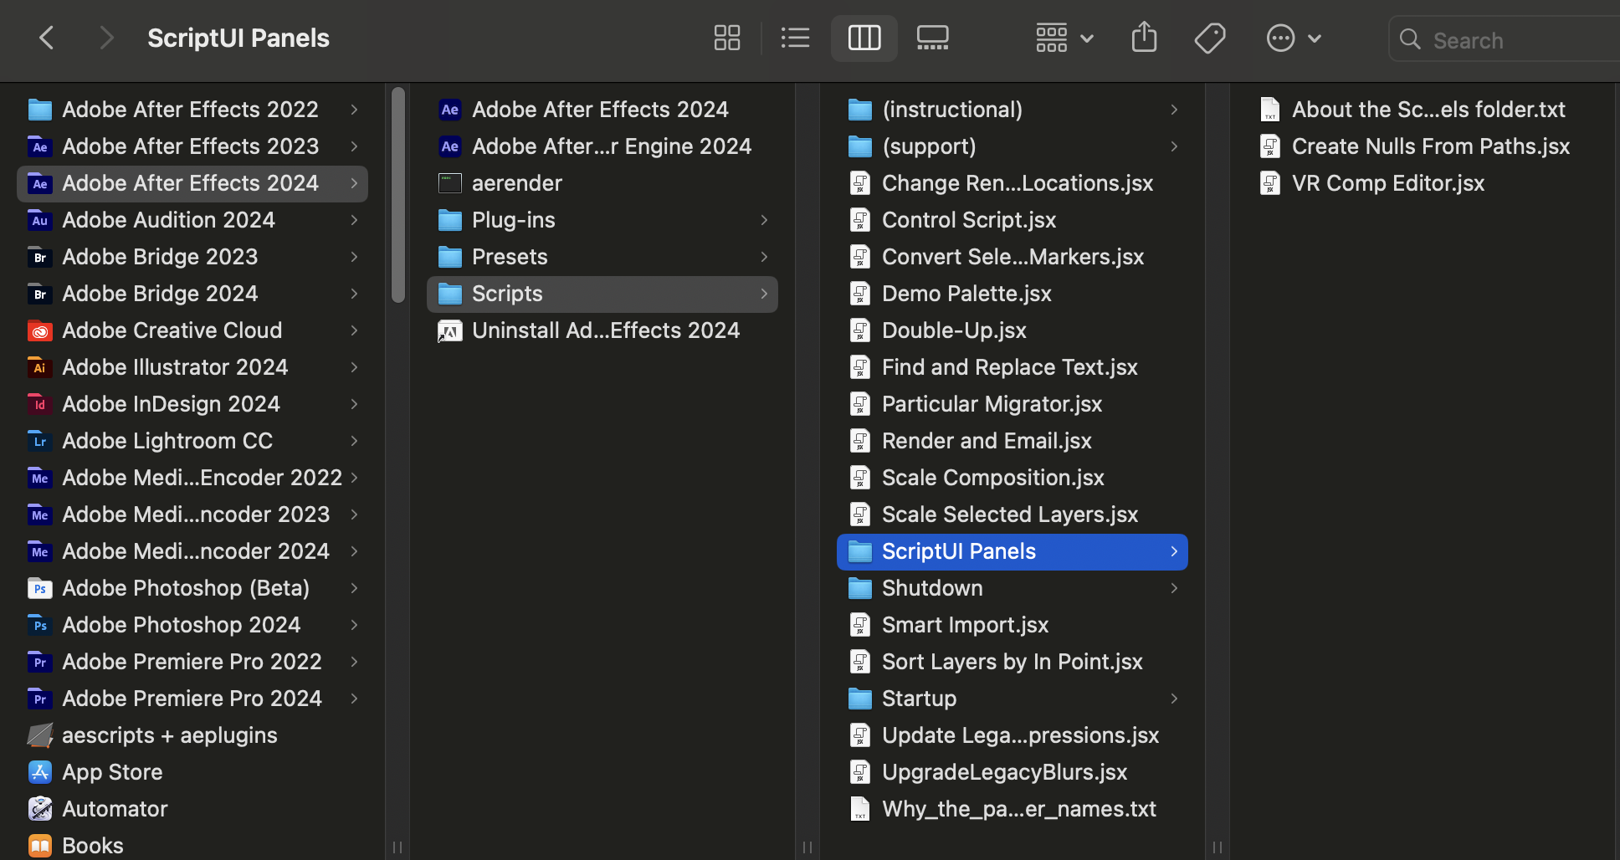The height and width of the screenshot is (860, 1620).
Task: Switch to list view
Action: pos(795,38)
